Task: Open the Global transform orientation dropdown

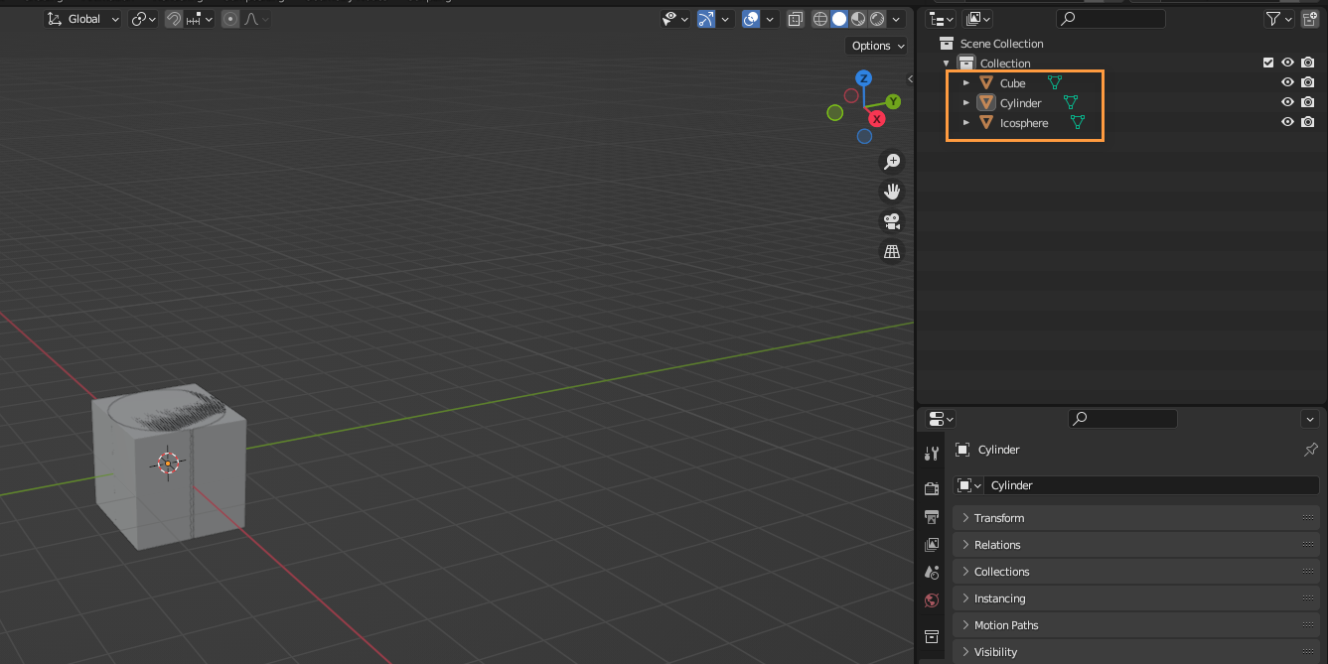Action: coord(83,19)
